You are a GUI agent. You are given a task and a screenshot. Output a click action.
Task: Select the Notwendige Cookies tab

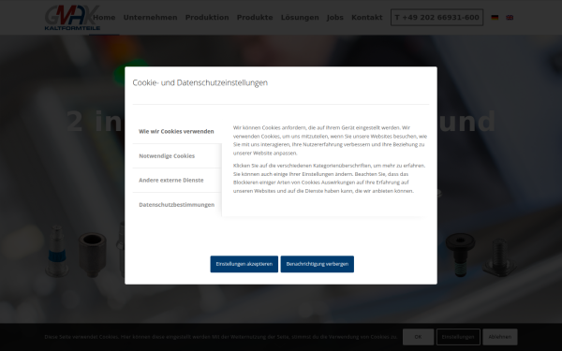pyautogui.click(x=177, y=155)
